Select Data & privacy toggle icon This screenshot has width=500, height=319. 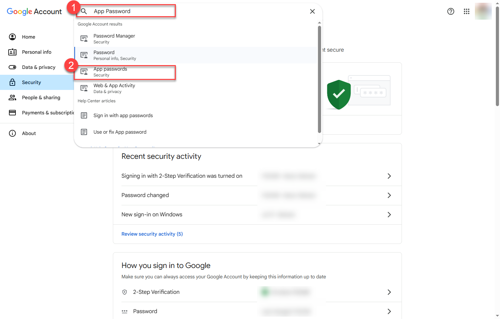(x=12, y=67)
